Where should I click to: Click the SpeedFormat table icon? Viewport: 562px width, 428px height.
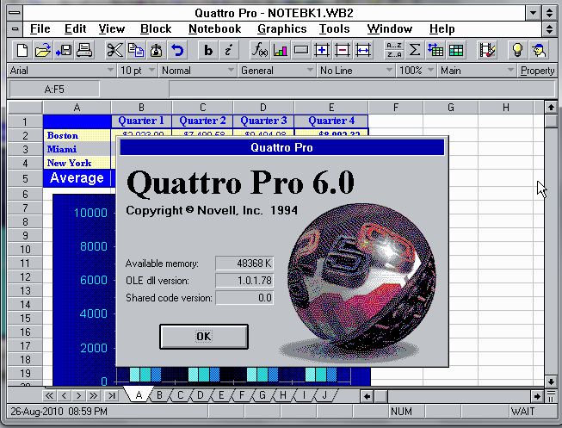coord(456,50)
